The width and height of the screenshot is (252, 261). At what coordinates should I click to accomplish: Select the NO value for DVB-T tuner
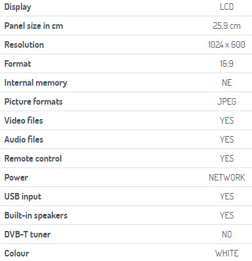(226, 234)
